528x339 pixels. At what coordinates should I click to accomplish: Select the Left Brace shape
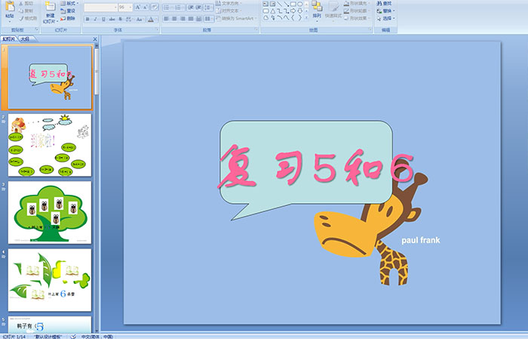click(x=293, y=18)
